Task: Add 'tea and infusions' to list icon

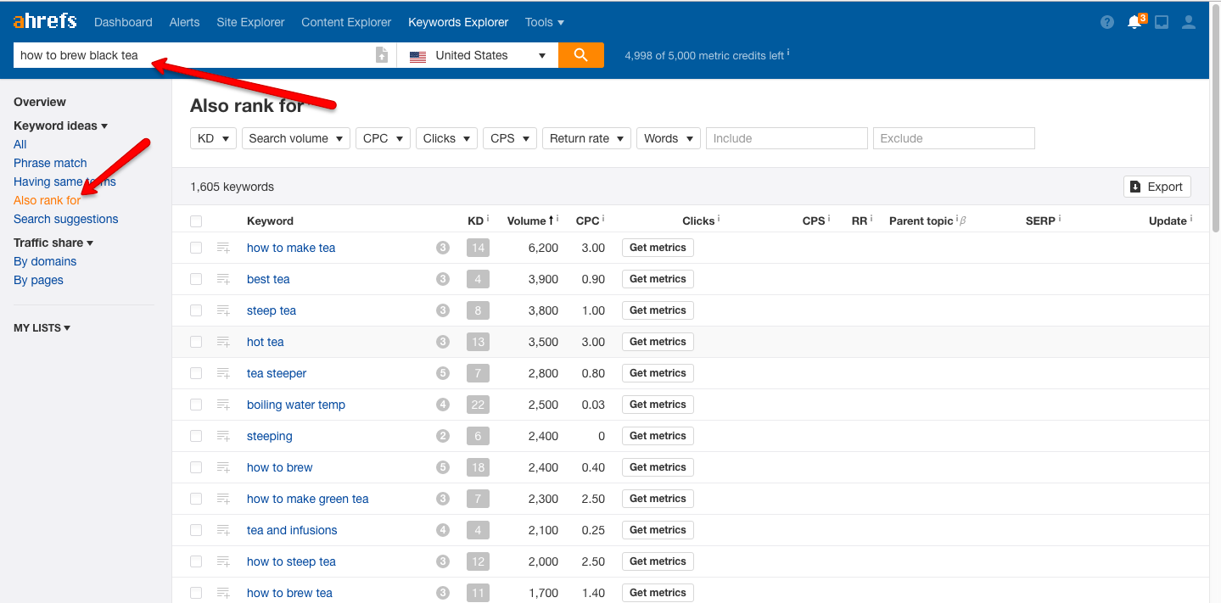Action: point(223,530)
